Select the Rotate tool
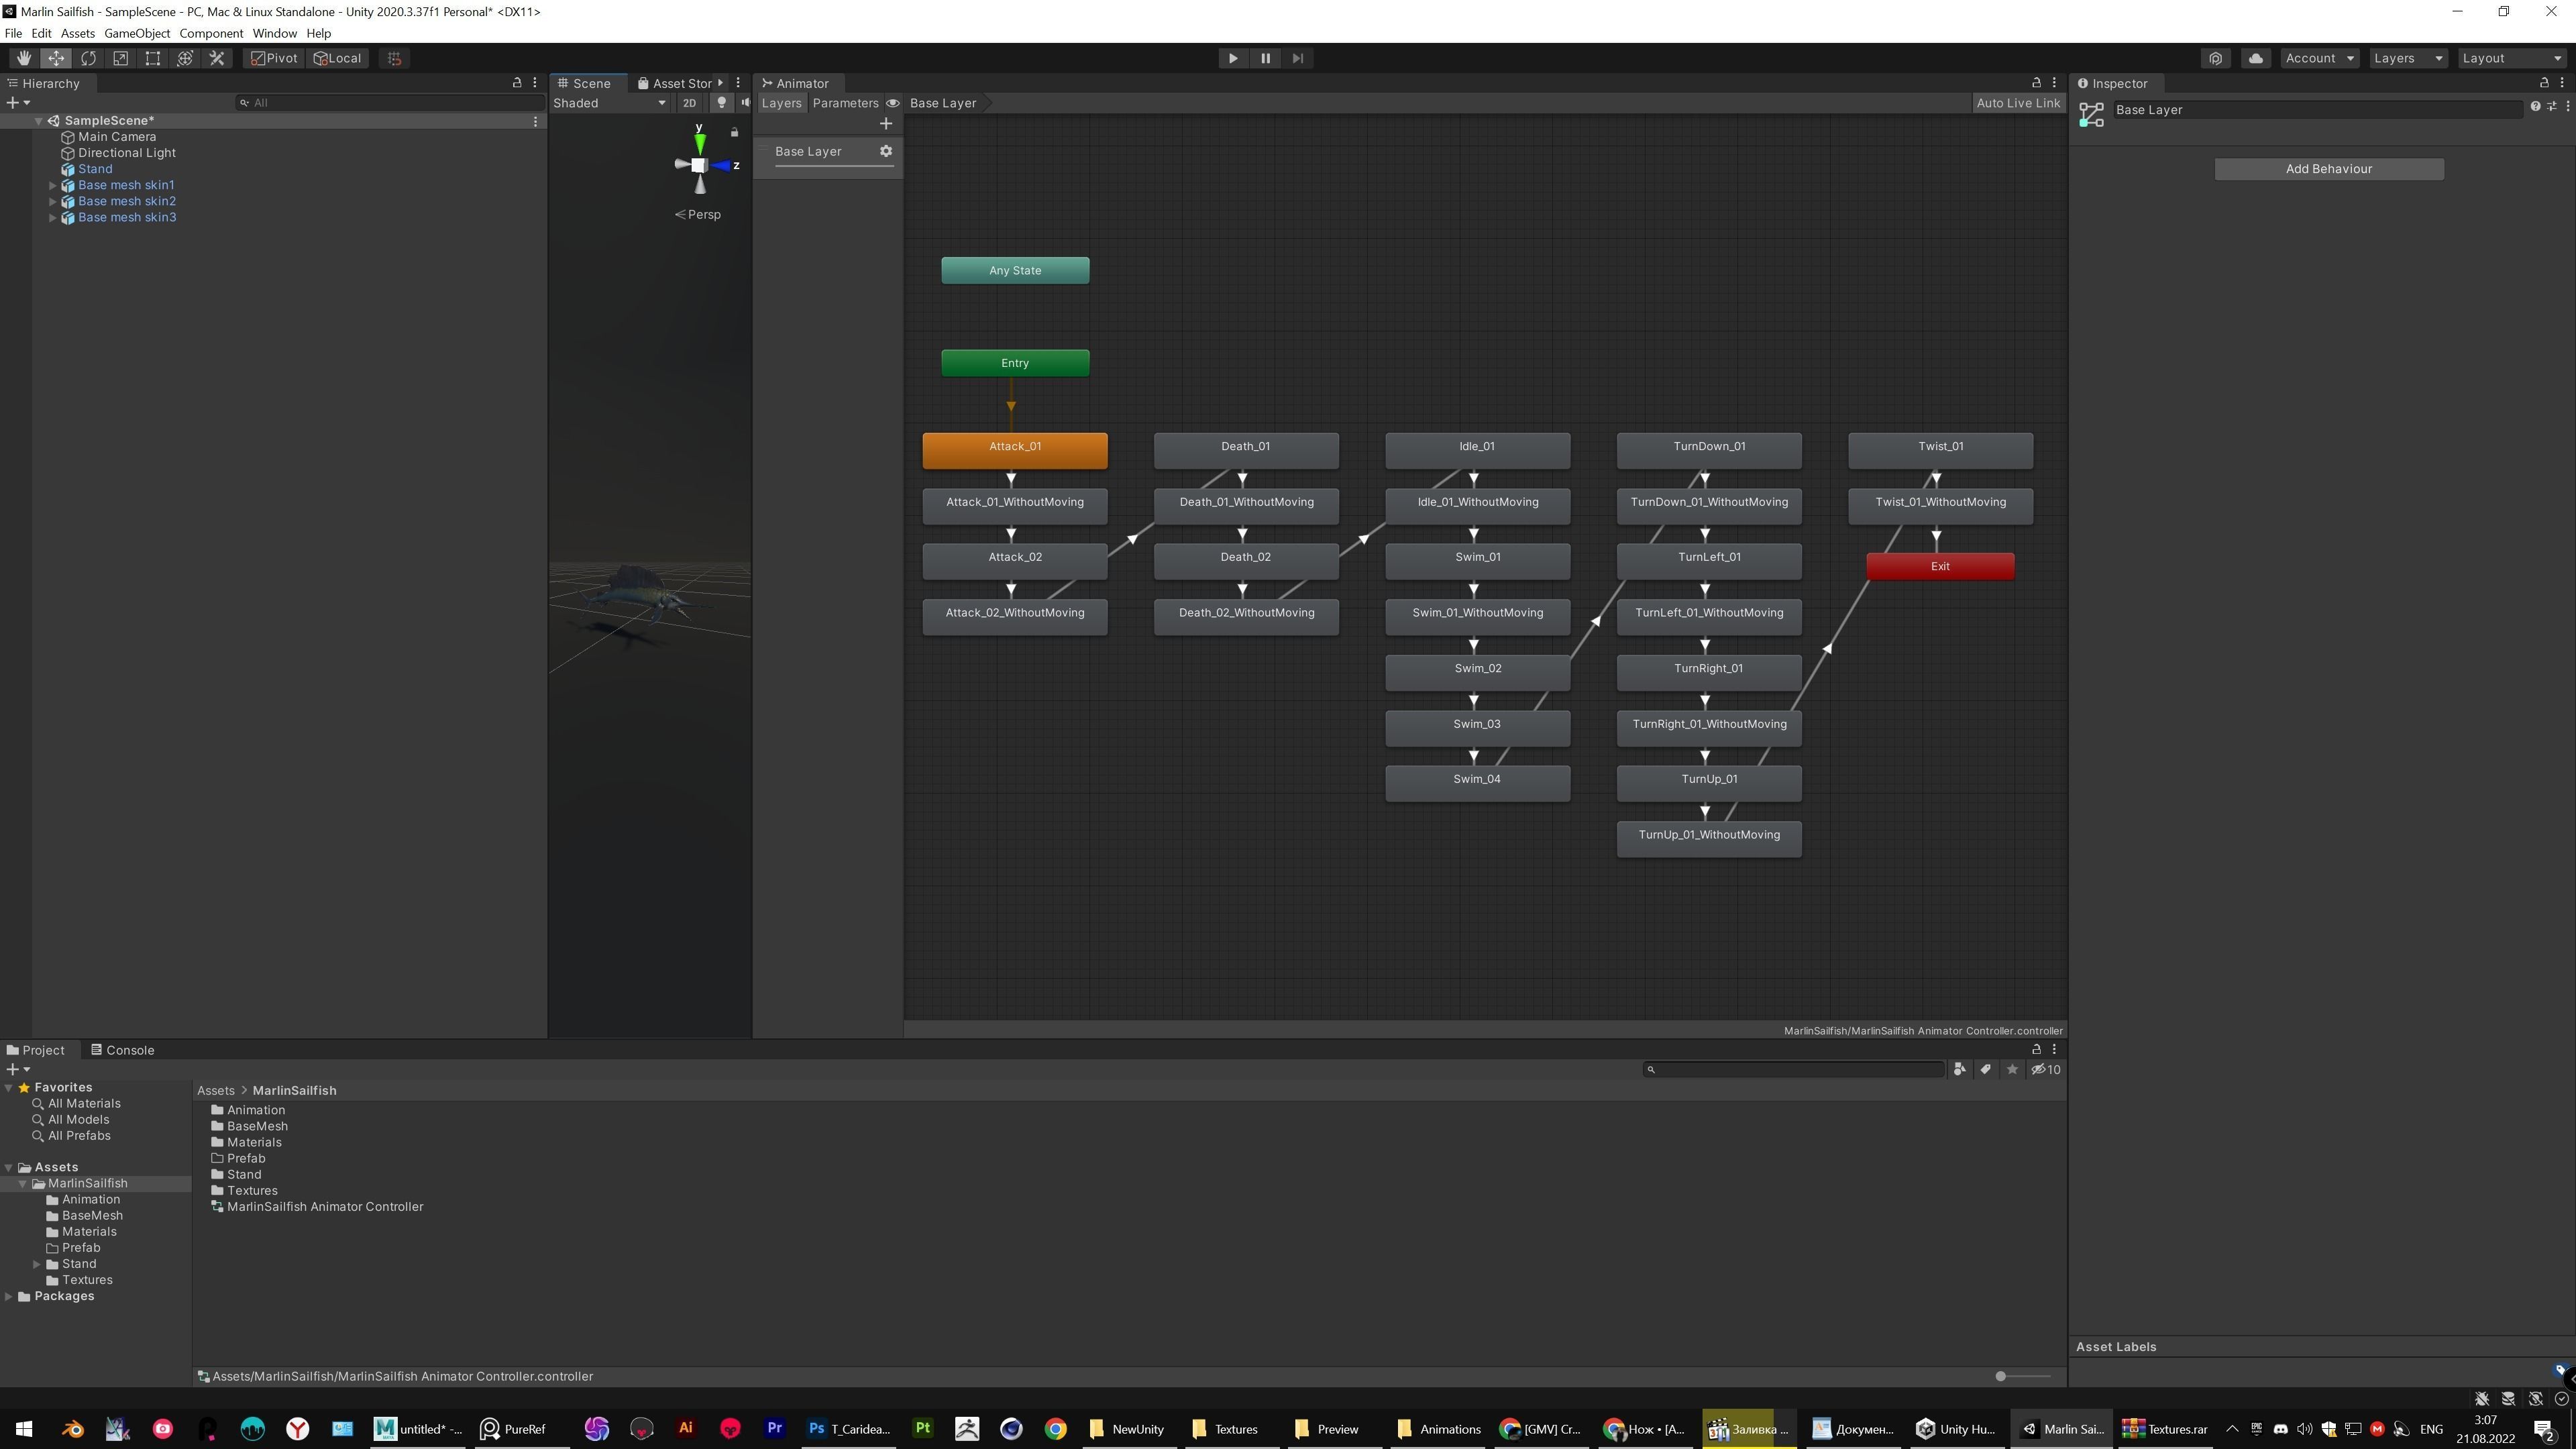 88,58
